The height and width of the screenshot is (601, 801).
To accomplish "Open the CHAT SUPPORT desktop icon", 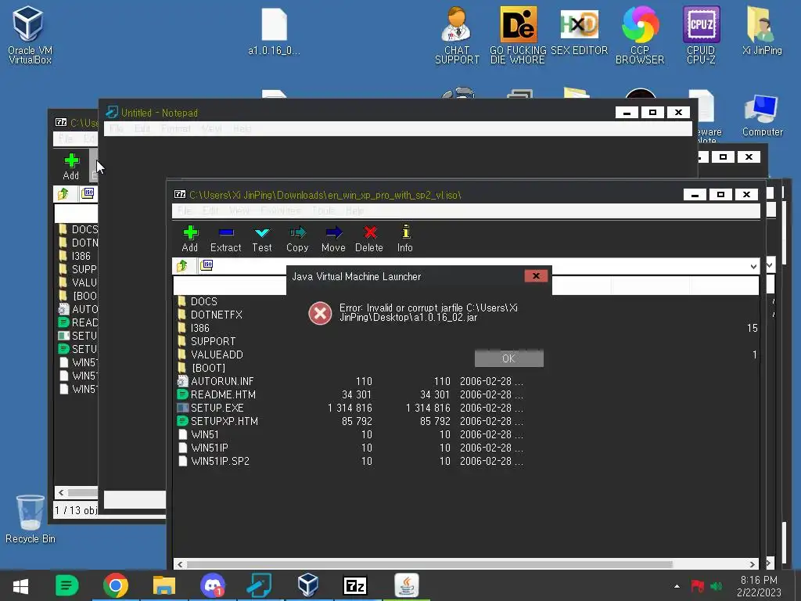I will (x=457, y=34).
